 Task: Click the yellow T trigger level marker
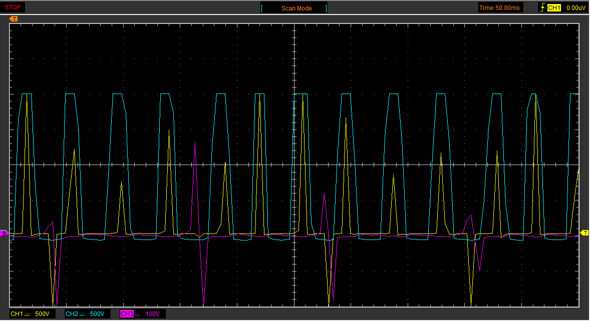click(584, 233)
